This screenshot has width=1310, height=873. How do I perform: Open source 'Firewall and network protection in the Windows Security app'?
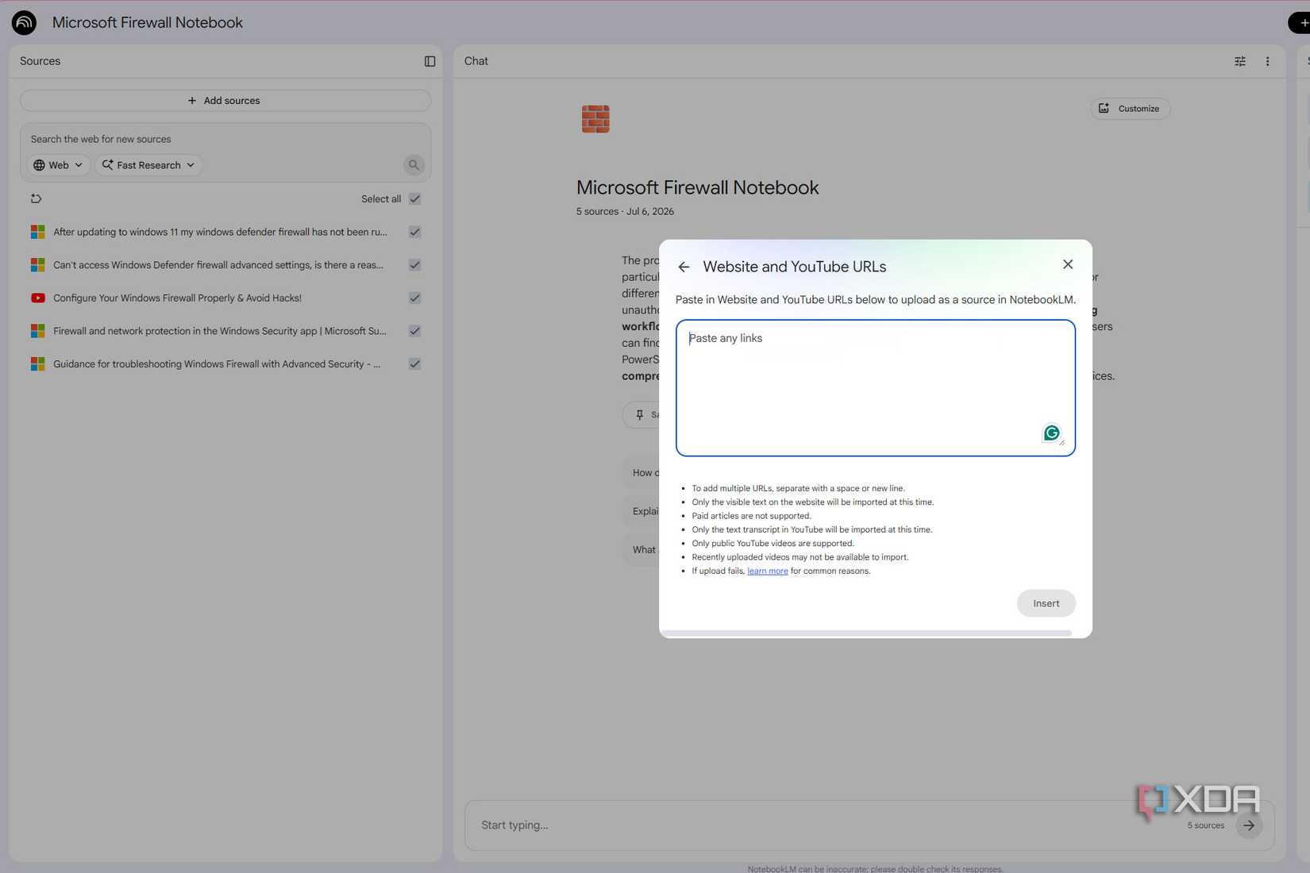220,331
